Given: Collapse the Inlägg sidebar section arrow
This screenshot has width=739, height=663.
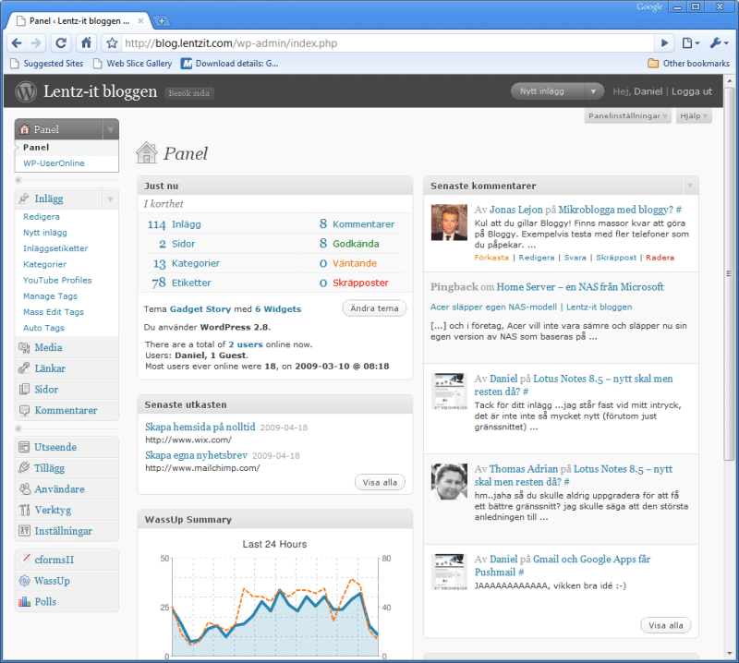Looking at the screenshot, I should pyautogui.click(x=110, y=199).
